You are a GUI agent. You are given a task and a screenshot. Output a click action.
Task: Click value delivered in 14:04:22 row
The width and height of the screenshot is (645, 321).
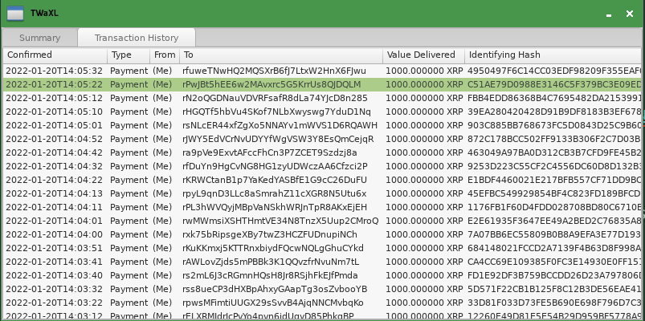coord(424,180)
